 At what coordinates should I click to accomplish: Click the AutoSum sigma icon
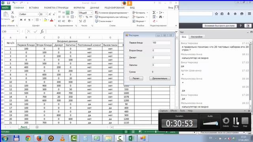154,13
